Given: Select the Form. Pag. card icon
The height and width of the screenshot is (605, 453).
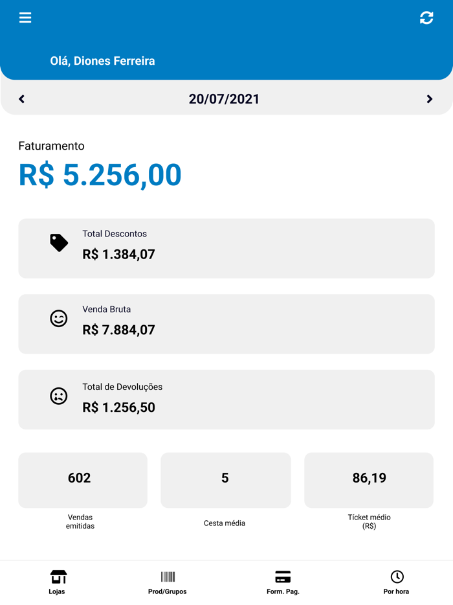Looking at the screenshot, I should click(x=283, y=576).
